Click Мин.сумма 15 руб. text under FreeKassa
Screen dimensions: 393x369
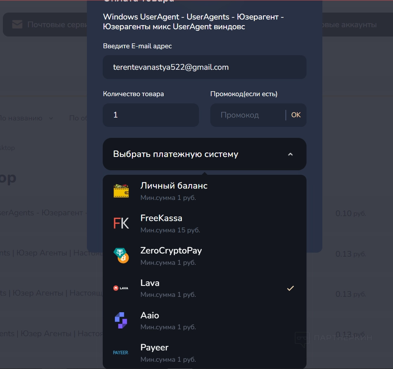tap(170, 230)
